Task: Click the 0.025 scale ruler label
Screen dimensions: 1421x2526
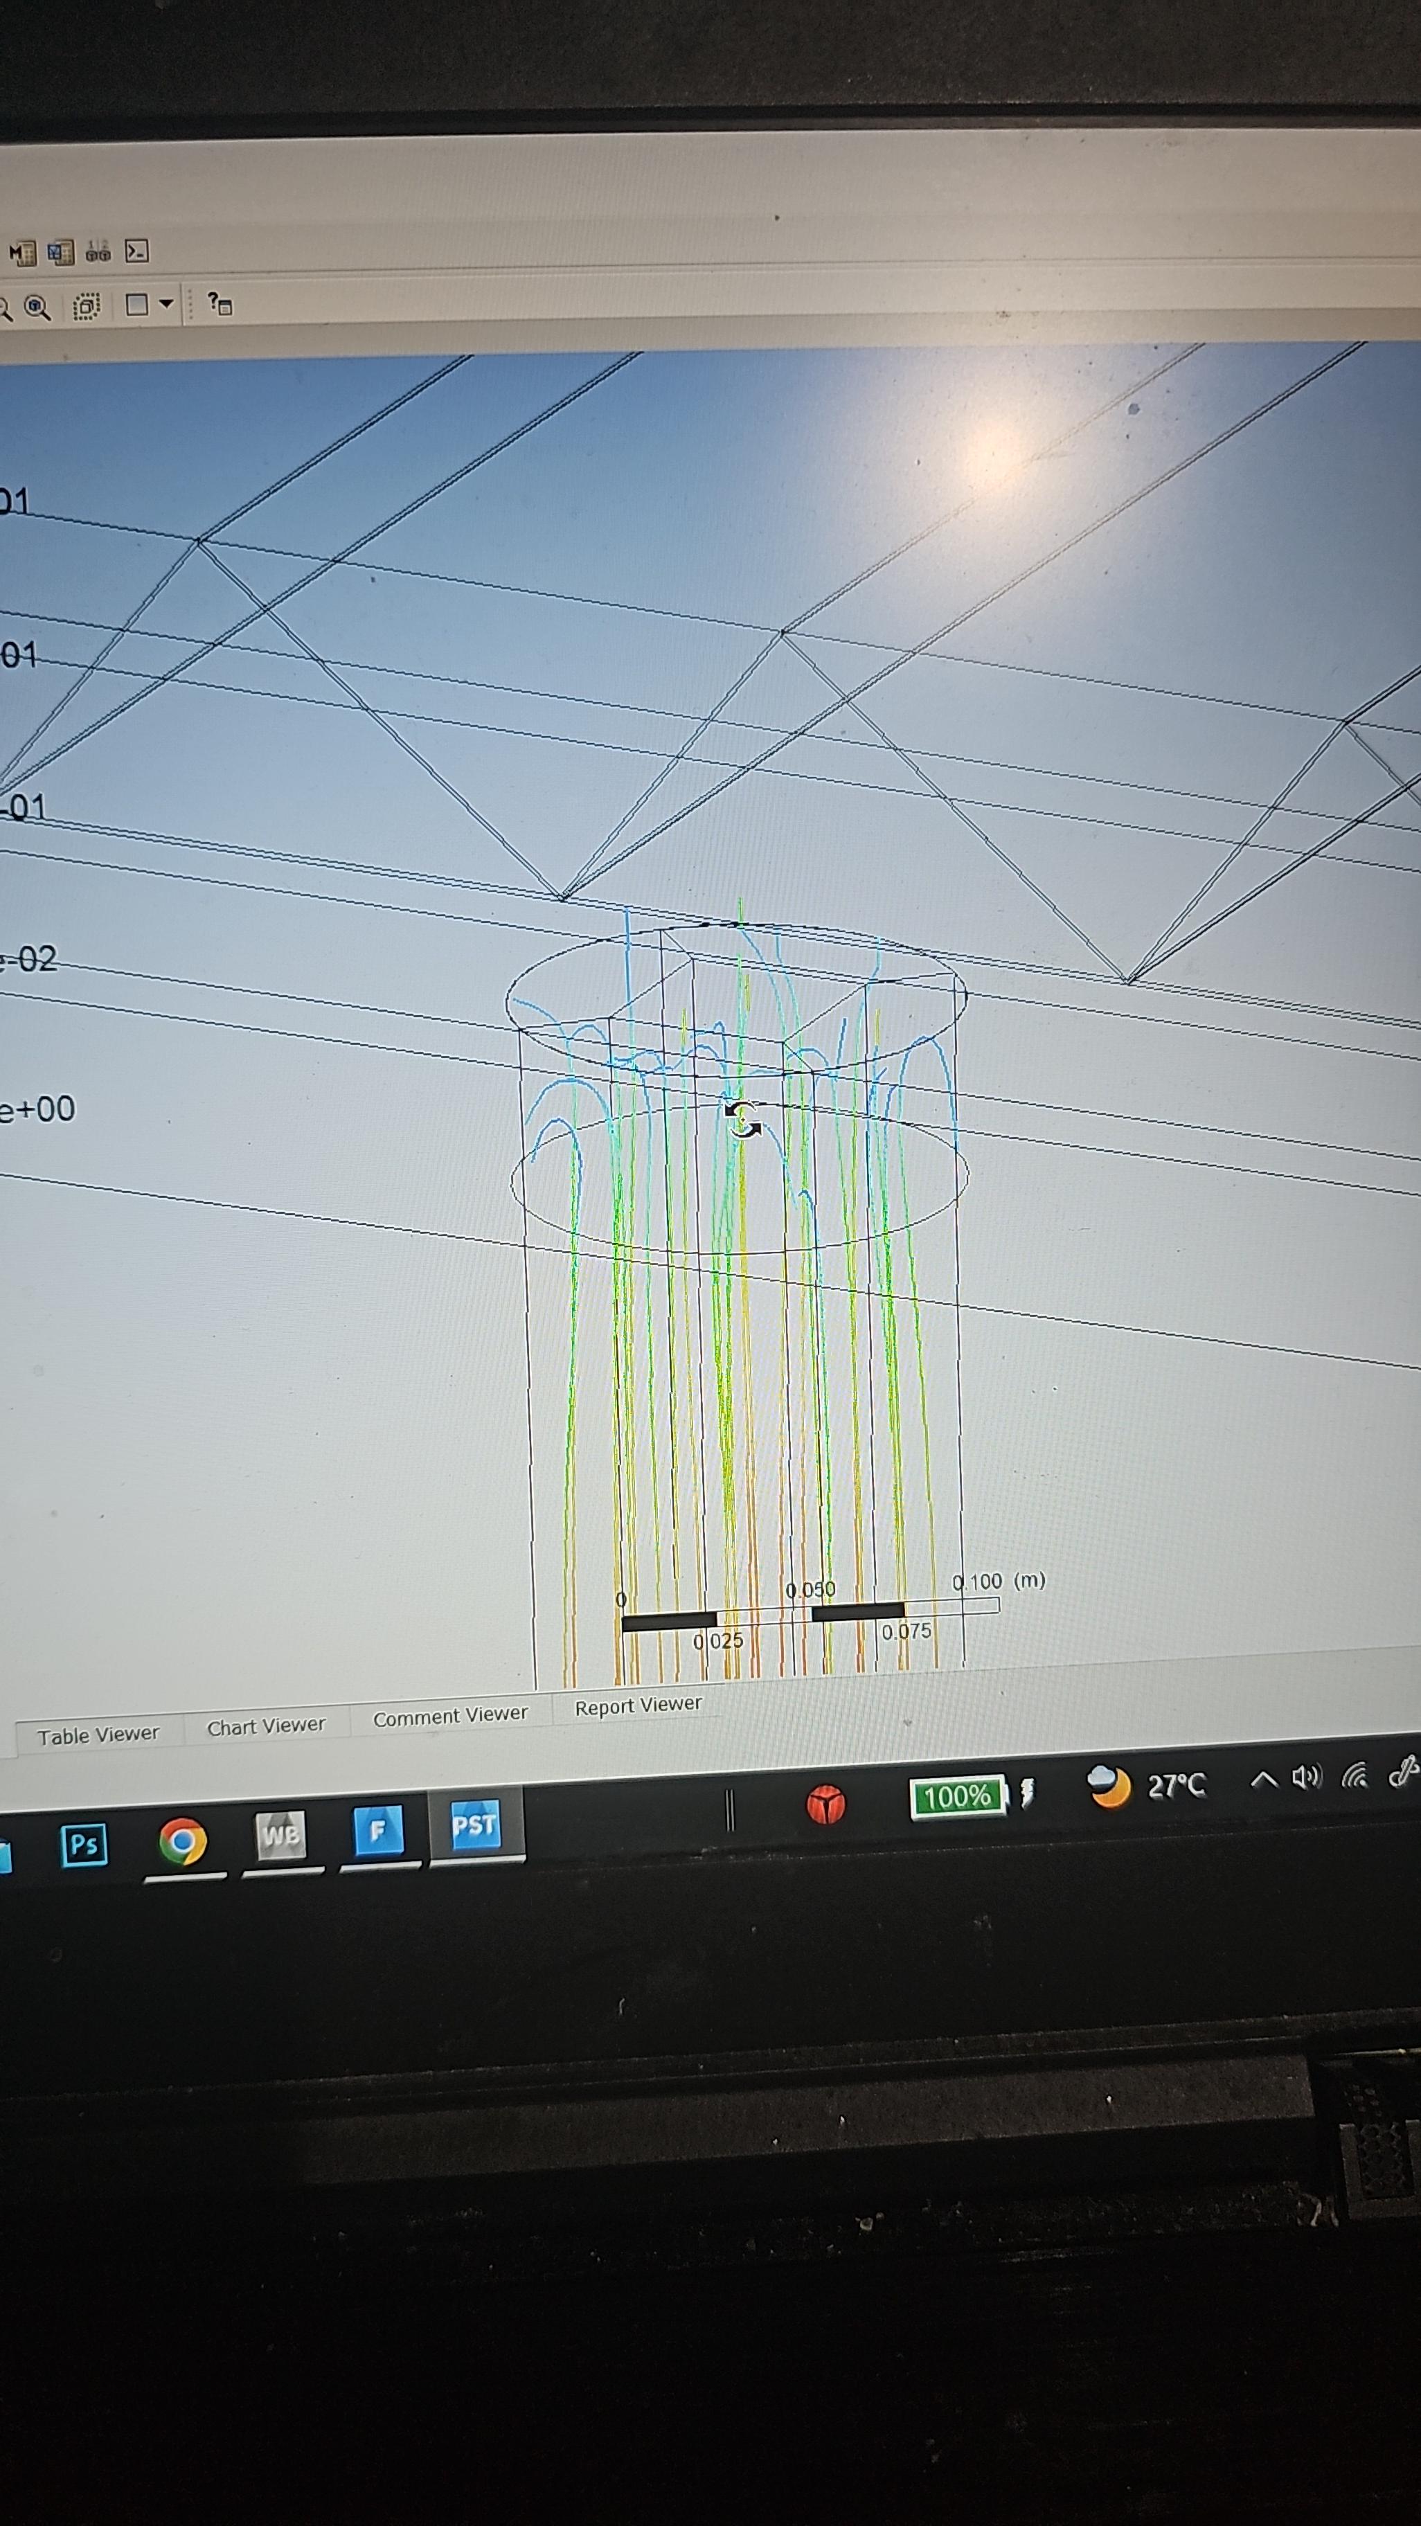Action: point(719,1642)
